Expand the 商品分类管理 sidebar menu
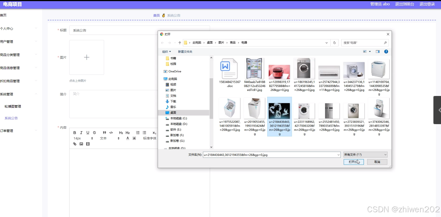Image resolution: width=441 pixels, height=217 pixels. (x=19, y=55)
